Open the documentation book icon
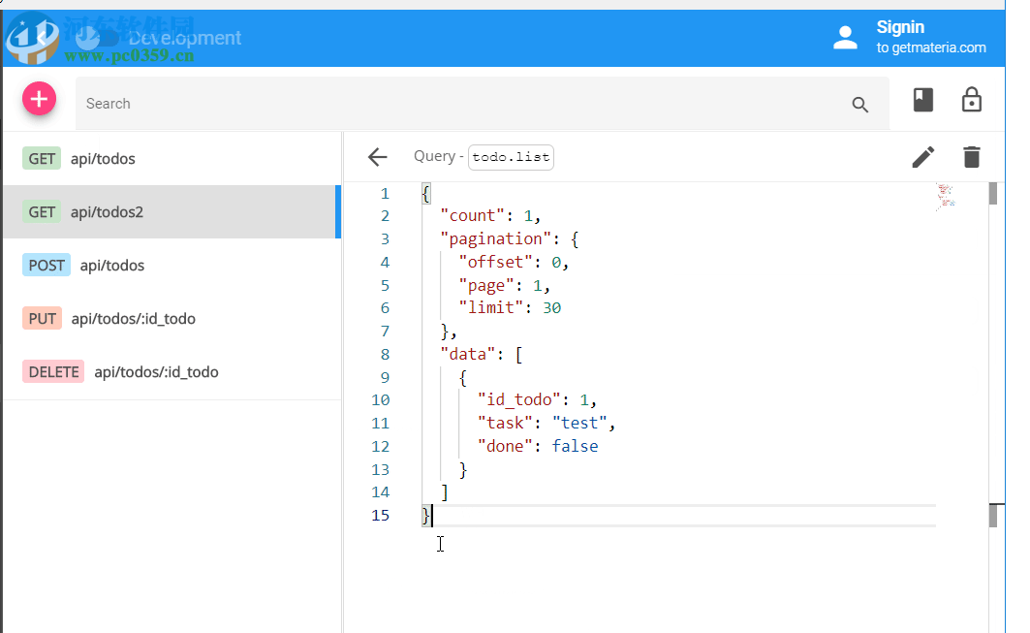 click(x=923, y=99)
